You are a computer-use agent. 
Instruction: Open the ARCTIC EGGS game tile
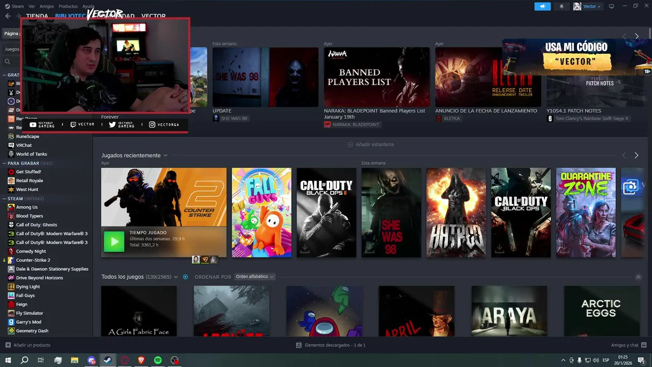[602, 311]
